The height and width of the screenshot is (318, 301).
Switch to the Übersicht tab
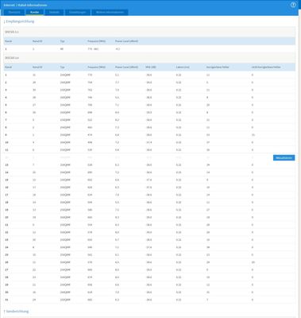14,12
